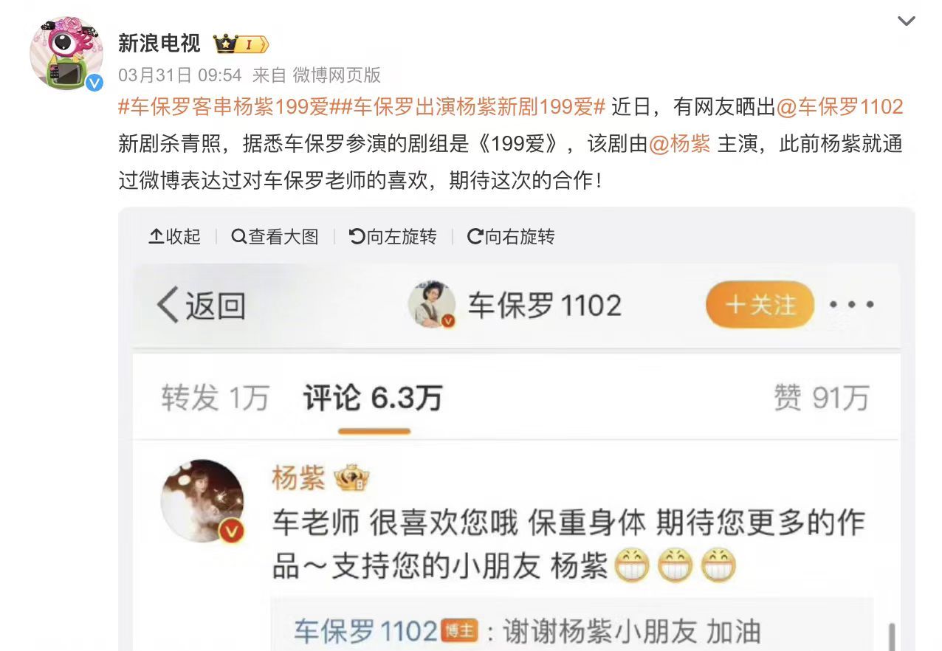Visit the @车保罗1102 mention link
942x651 pixels.
tap(840, 107)
